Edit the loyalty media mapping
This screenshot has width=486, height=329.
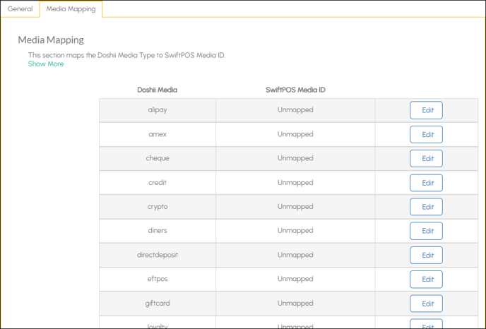coord(426,324)
